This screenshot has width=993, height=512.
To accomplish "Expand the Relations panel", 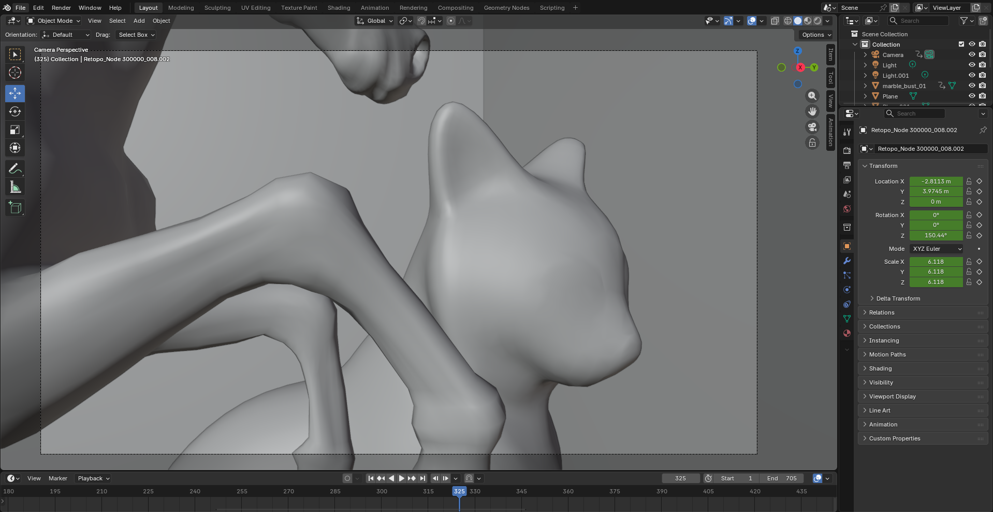I will click(881, 312).
